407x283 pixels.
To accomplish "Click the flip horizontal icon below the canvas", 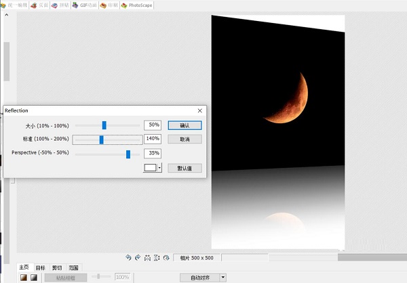I will pos(147,257).
